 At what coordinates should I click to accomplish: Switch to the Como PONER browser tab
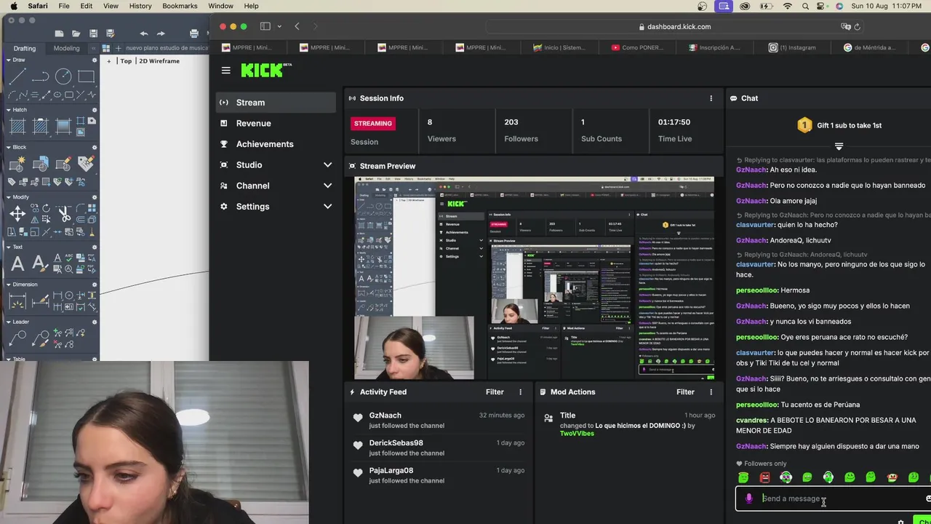pyautogui.click(x=636, y=47)
